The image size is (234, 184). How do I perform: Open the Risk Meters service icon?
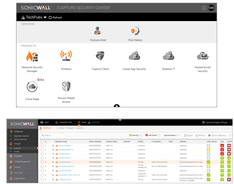[135, 31]
